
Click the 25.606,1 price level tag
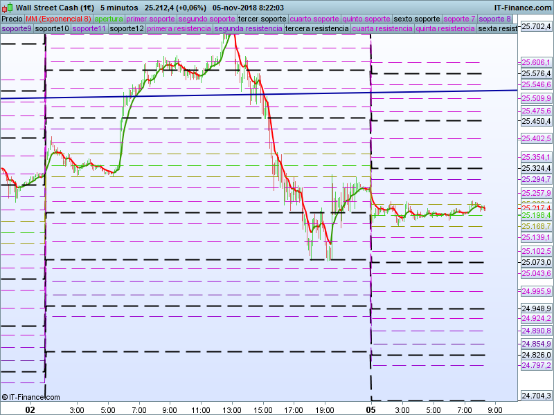click(x=535, y=62)
